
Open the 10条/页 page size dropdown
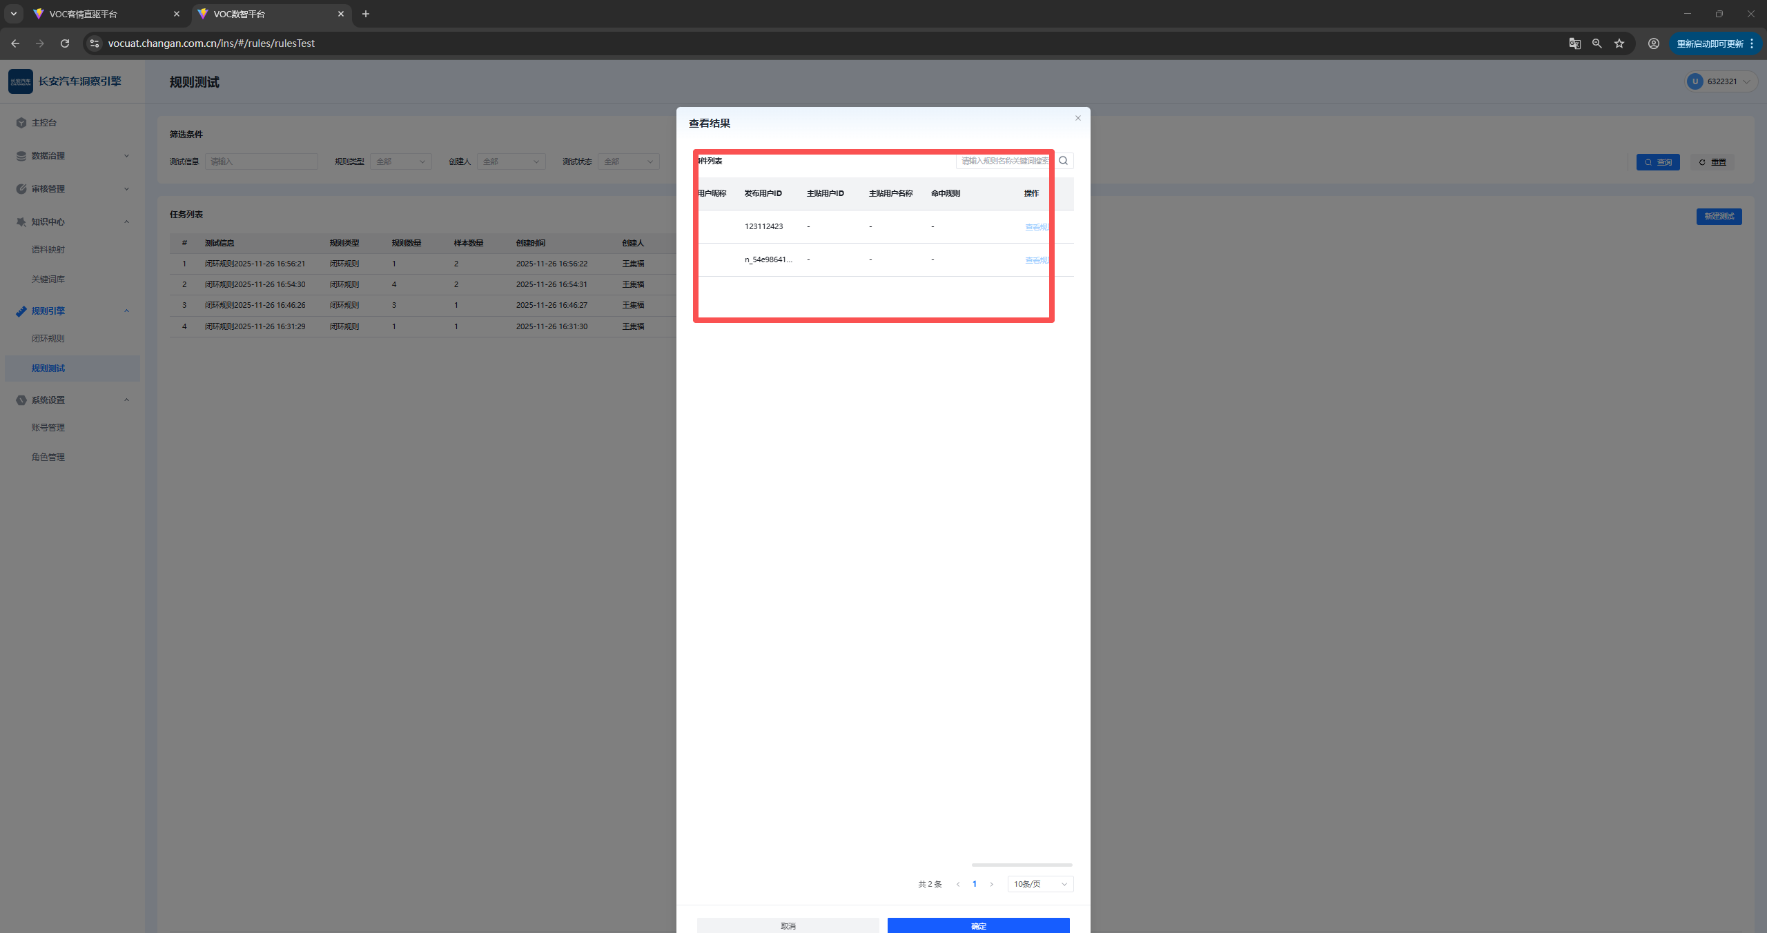click(x=1039, y=884)
